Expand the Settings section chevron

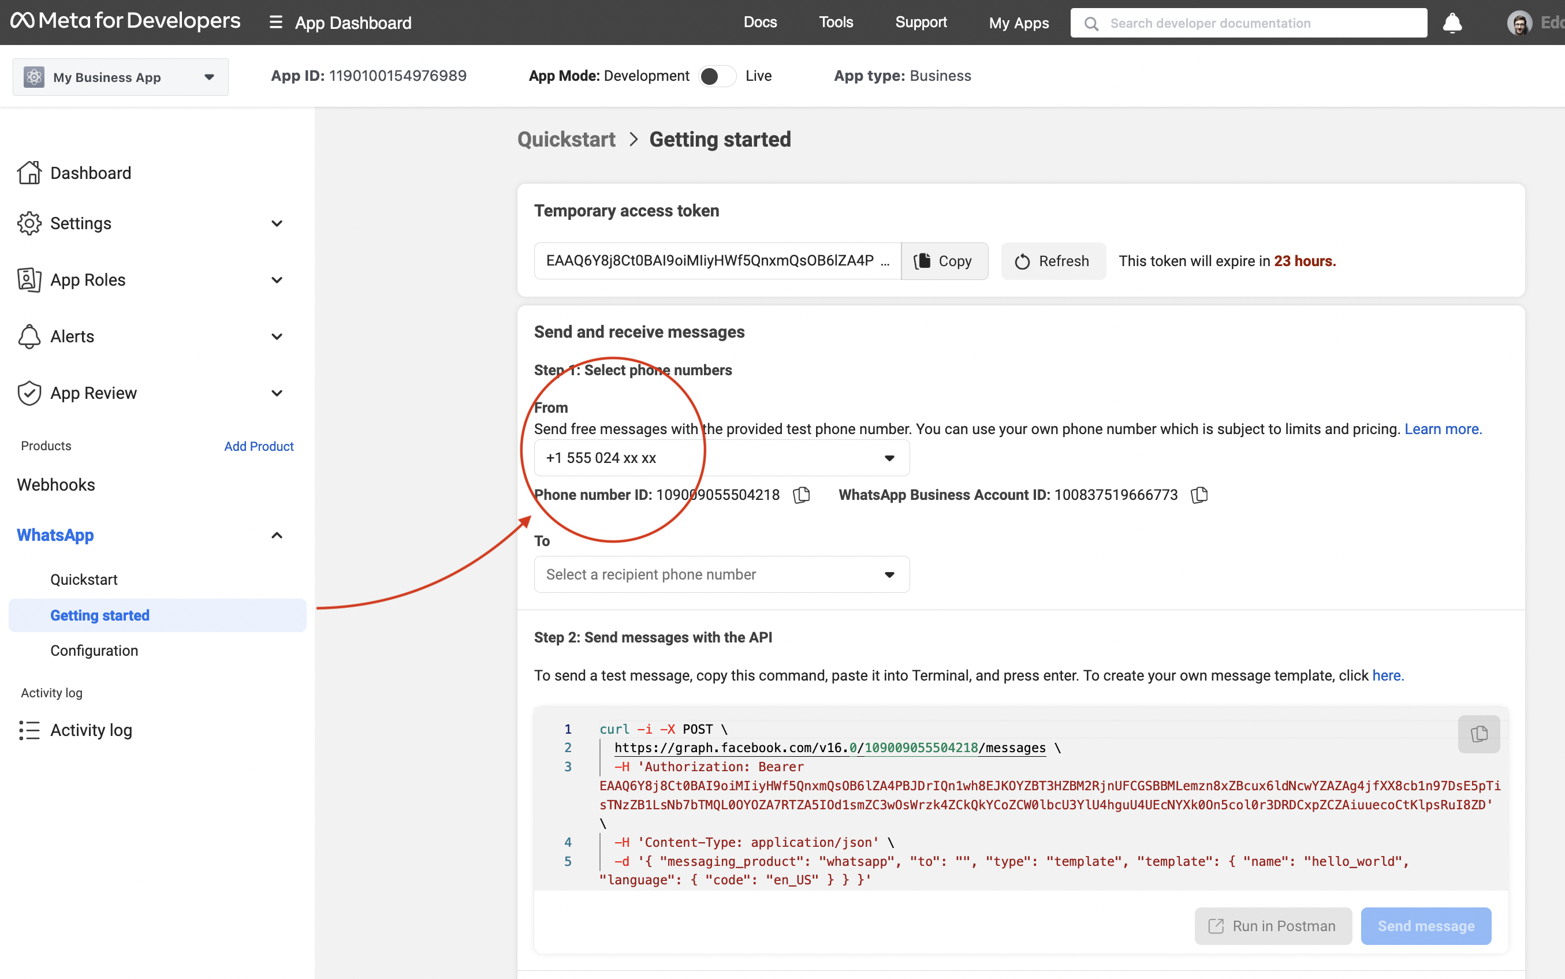click(x=277, y=223)
